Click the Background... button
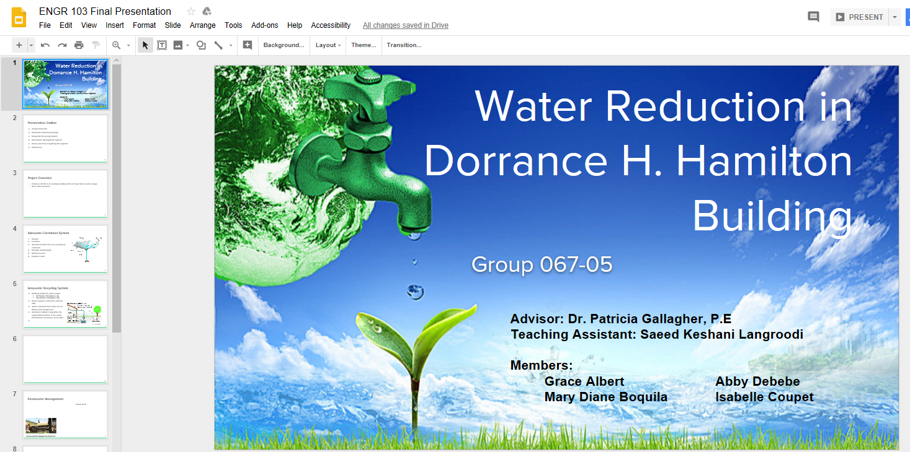Image resolution: width=910 pixels, height=452 pixels. (284, 45)
